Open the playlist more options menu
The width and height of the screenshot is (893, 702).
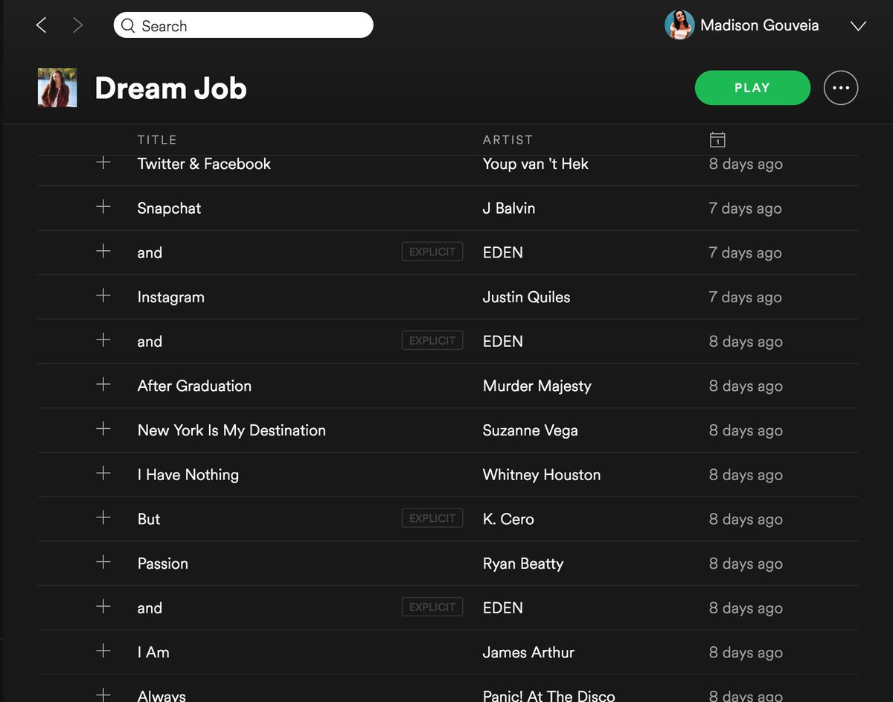coord(841,88)
